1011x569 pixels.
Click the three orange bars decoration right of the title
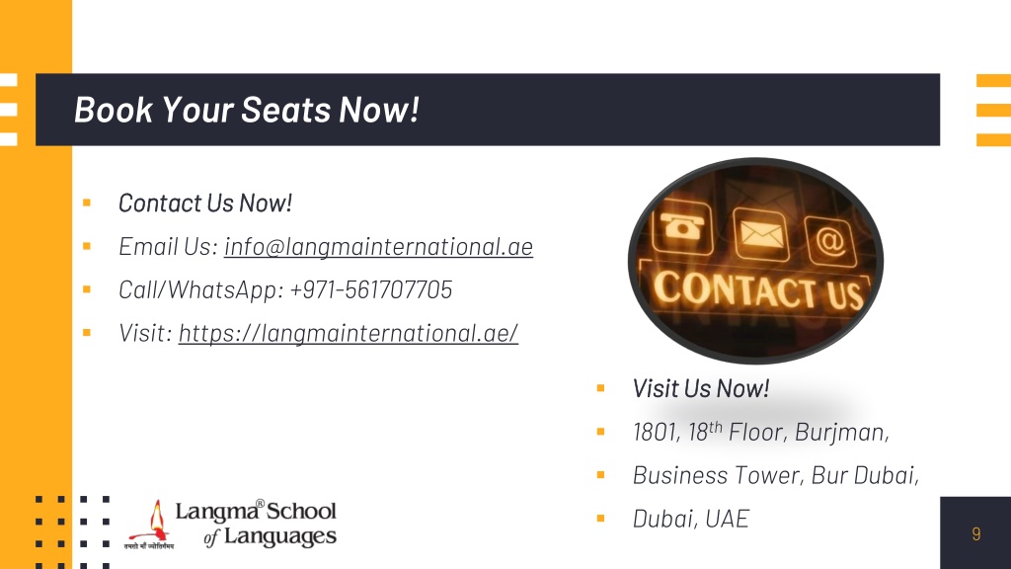coord(993,110)
